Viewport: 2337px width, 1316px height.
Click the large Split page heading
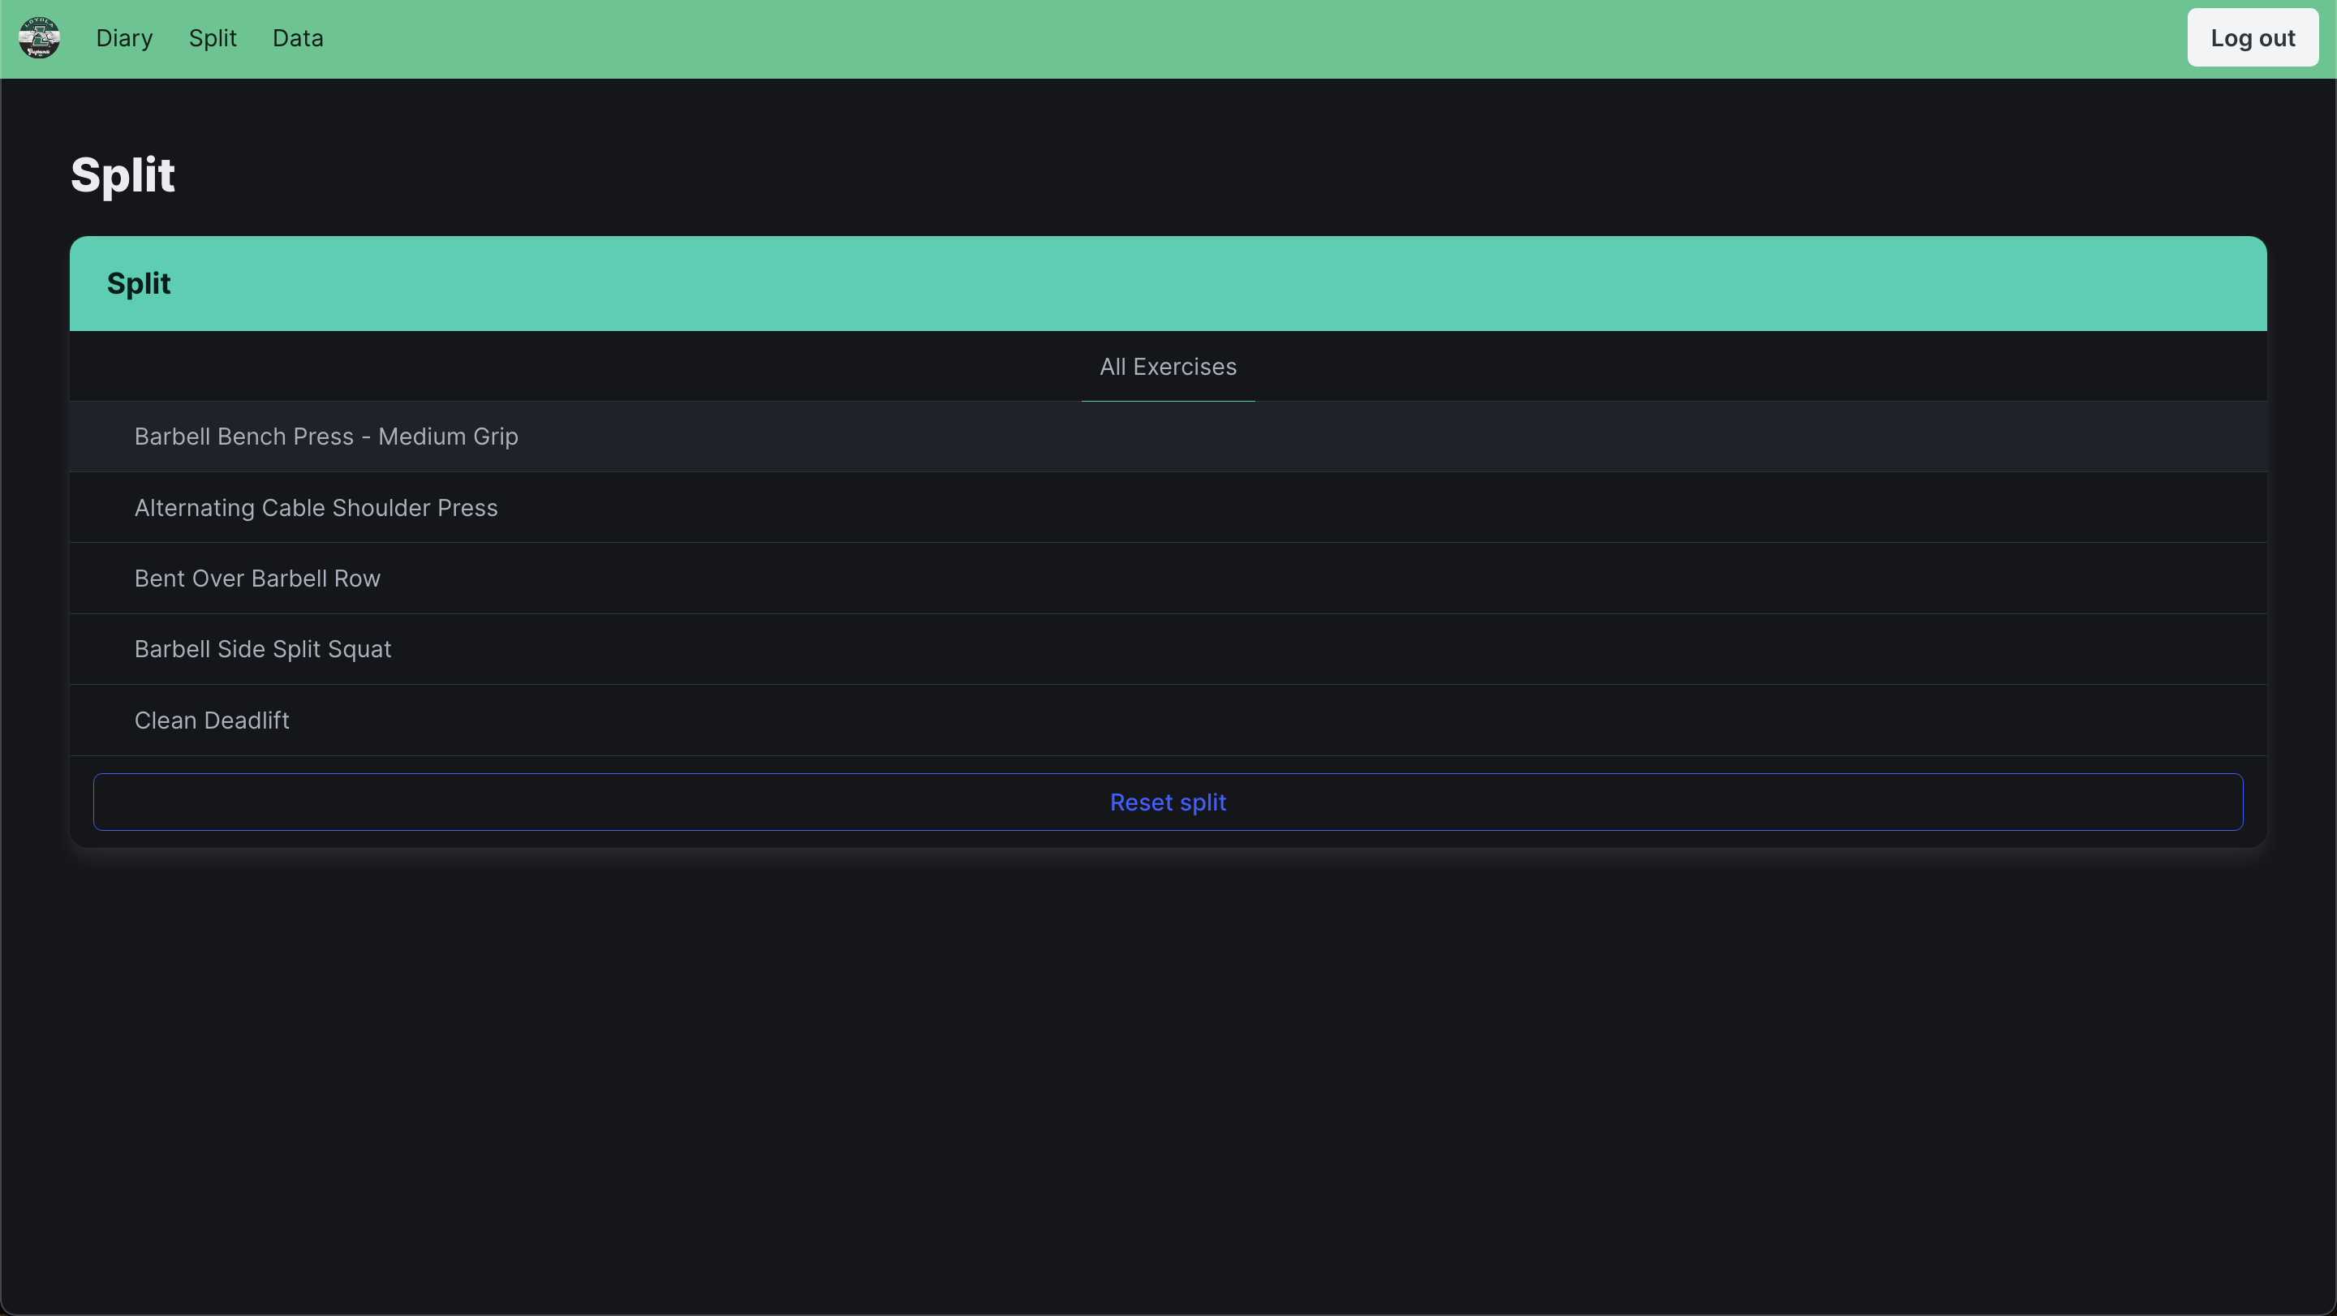pyautogui.click(x=123, y=174)
